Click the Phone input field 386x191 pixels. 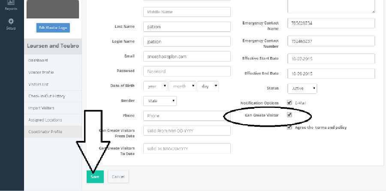[187, 116]
